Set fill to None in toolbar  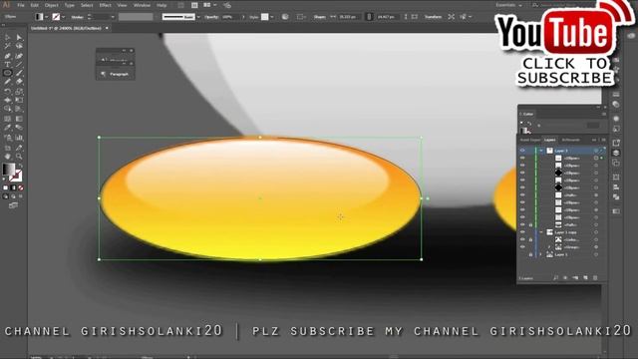[x=20, y=187]
